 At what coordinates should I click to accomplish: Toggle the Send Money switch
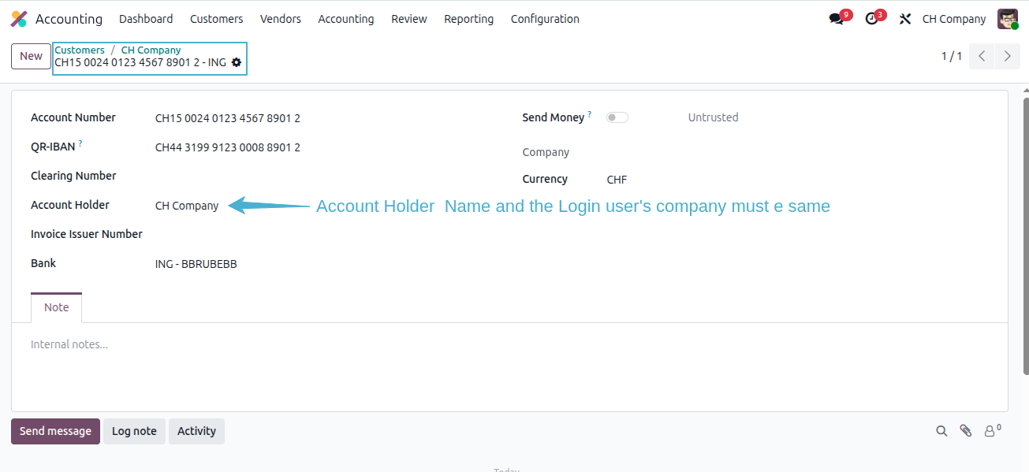(617, 117)
